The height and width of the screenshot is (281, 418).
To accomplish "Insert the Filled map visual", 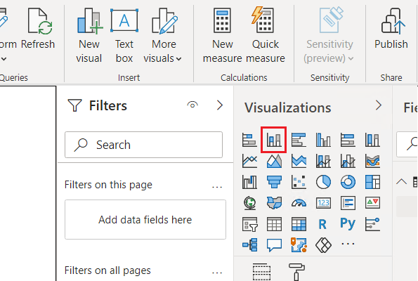I will pyautogui.click(x=274, y=203).
